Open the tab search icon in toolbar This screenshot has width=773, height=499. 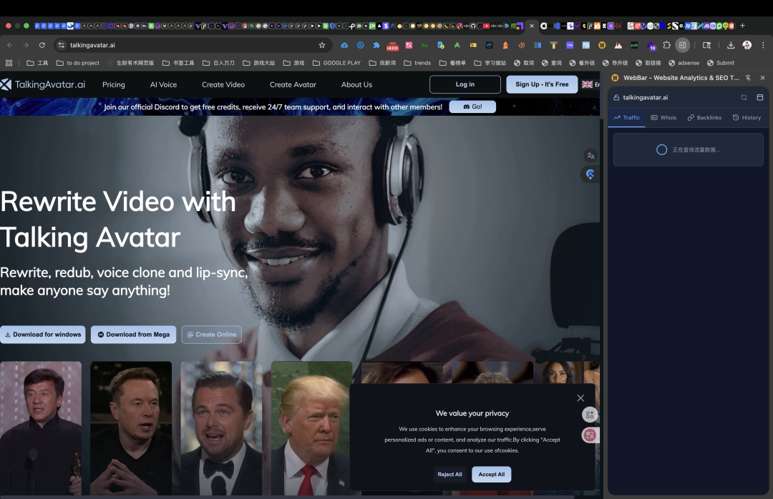point(706,45)
